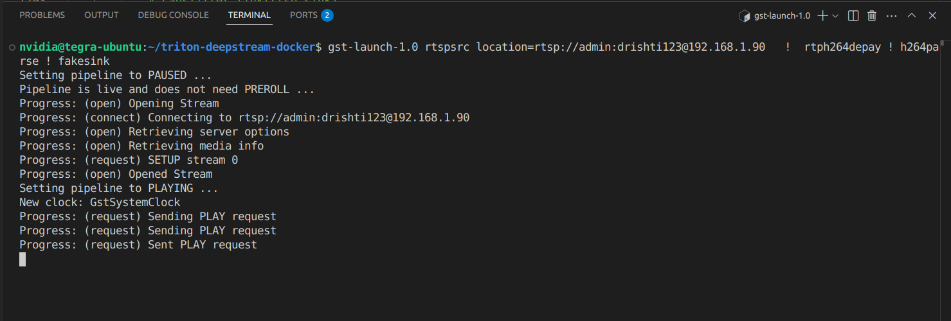
Task: Kill the terminal using the trash icon
Action: [x=872, y=15]
